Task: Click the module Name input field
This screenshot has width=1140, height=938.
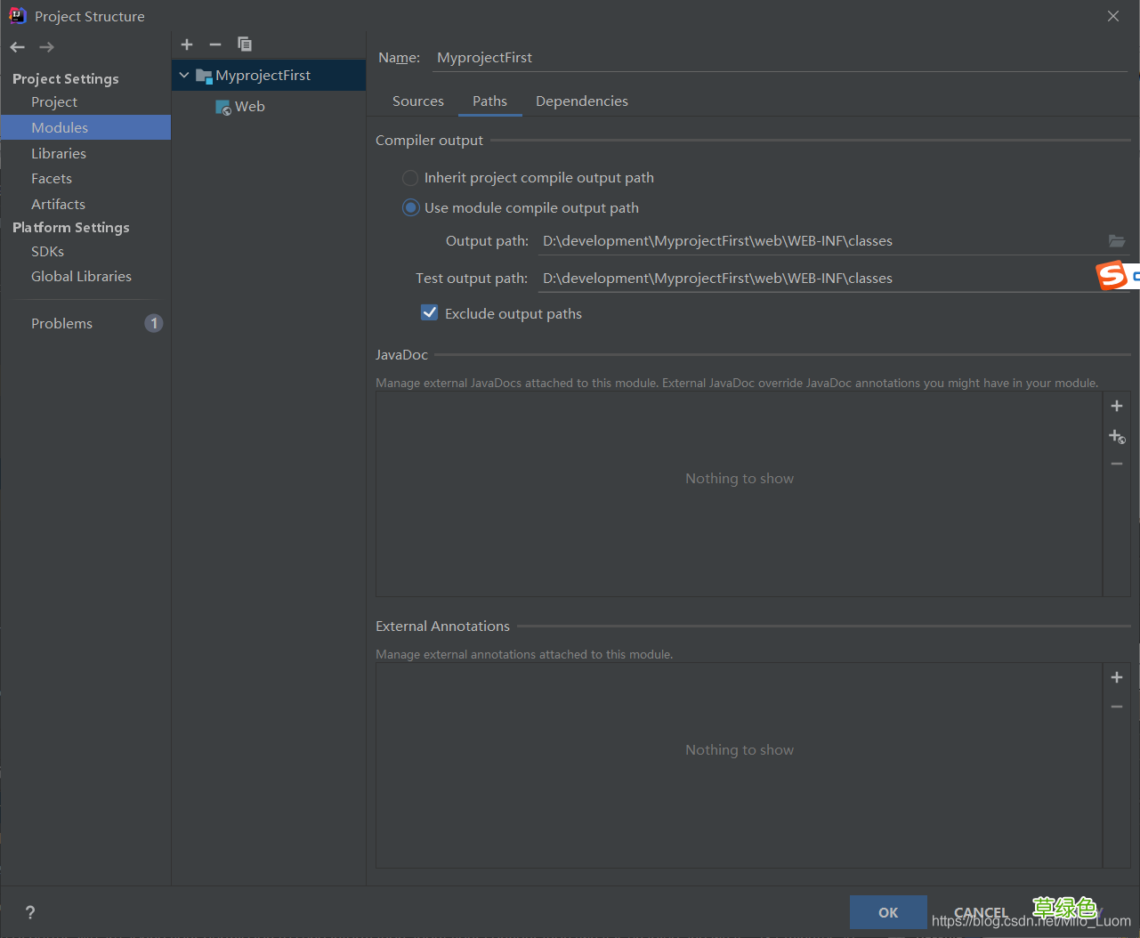Action: [x=779, y=58]
